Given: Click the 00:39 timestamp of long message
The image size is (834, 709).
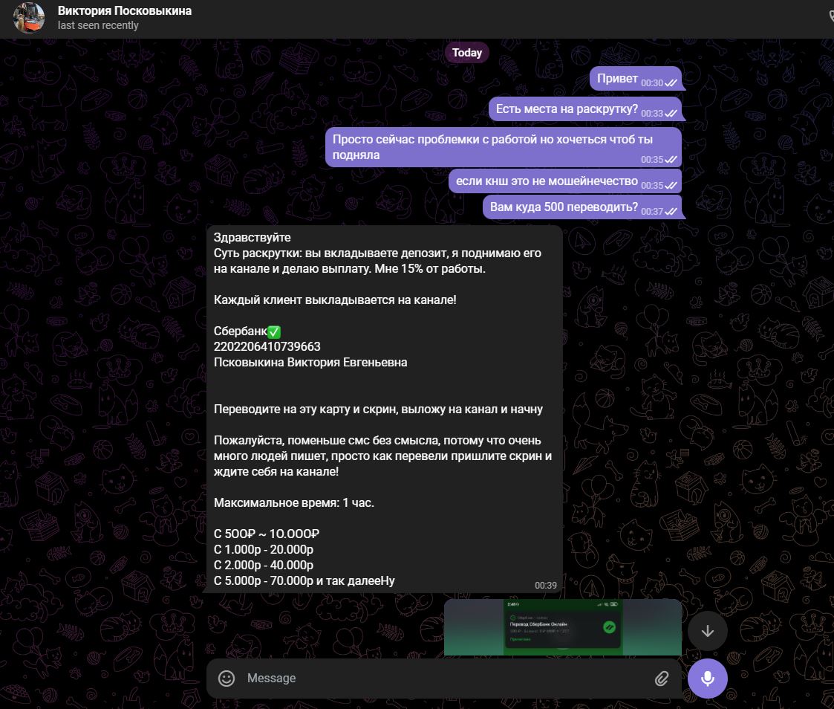Looking at the screenshot, I should 546,586.
